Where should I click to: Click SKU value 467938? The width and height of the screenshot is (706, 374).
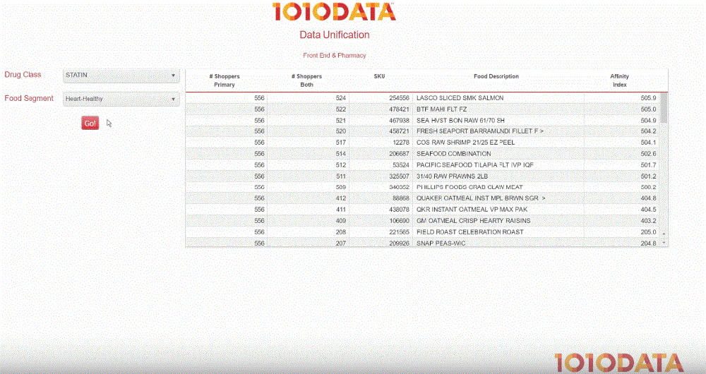click(x=399, y=121)
